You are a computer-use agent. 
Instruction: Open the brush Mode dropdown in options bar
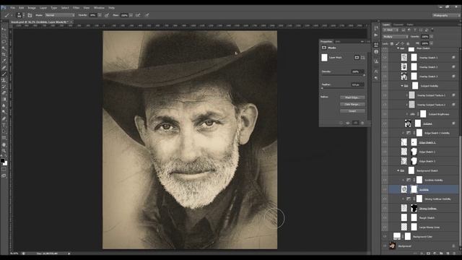click(60, 15)
